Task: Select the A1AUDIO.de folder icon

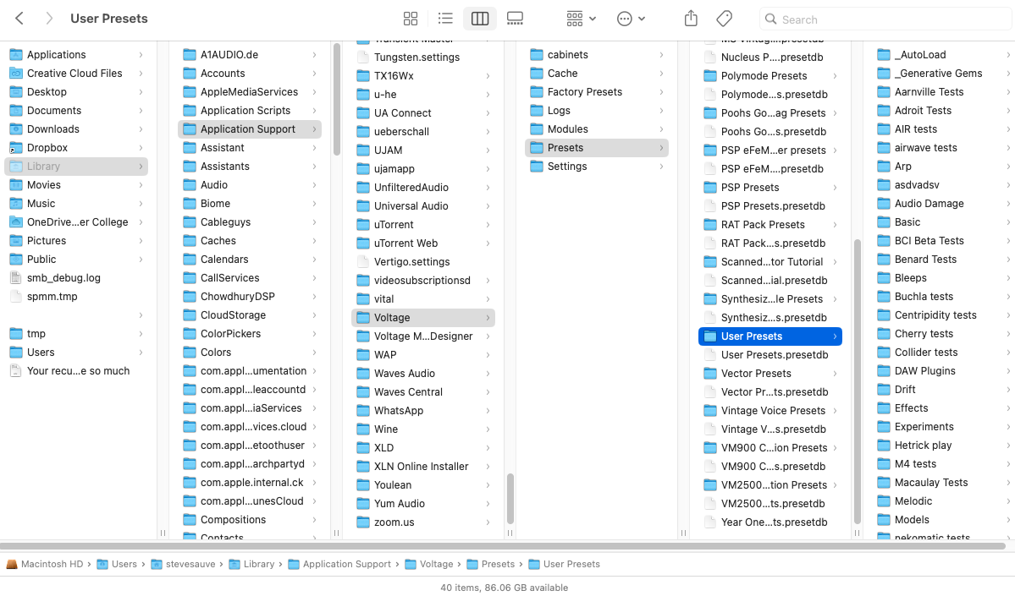Action: point(190,55)
